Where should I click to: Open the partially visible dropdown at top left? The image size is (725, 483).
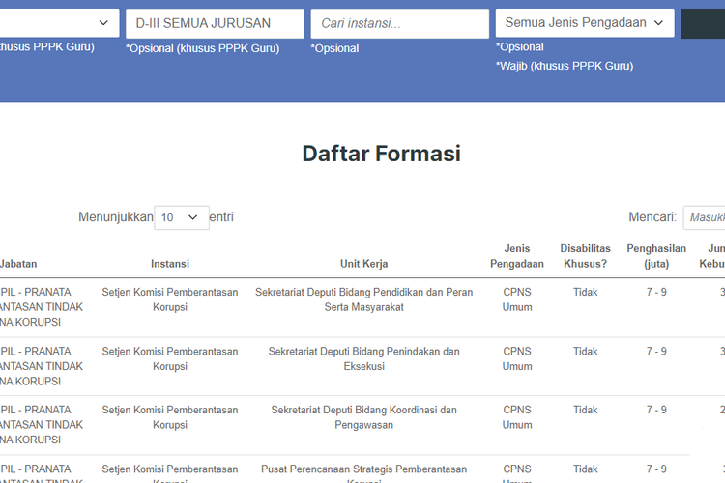58,23
